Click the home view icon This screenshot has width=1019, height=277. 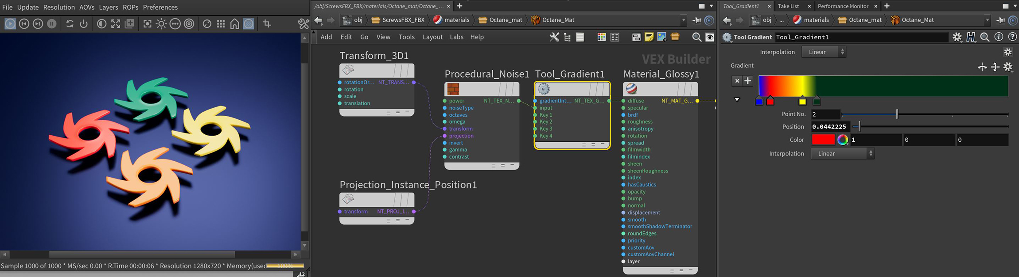click(235, 24)
